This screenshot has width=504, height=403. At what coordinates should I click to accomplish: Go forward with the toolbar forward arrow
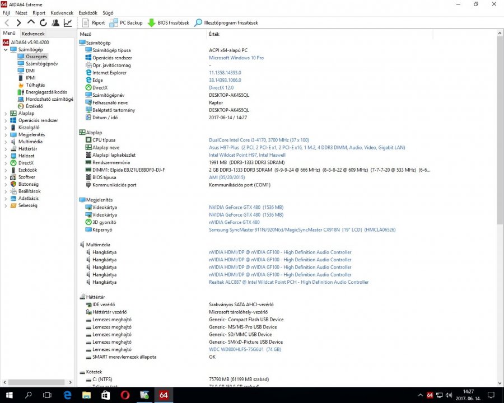pyautogui.click(x=18, y=23)
